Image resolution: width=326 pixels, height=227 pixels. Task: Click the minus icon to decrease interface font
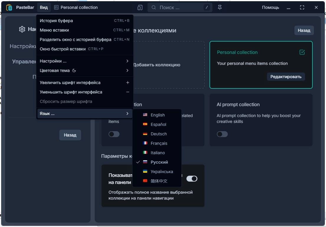[x=128, y=92]
